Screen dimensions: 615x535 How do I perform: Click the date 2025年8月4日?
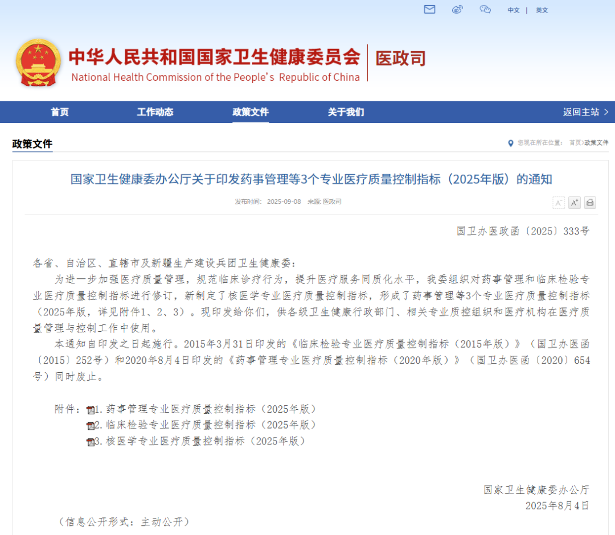click(557, 505)
